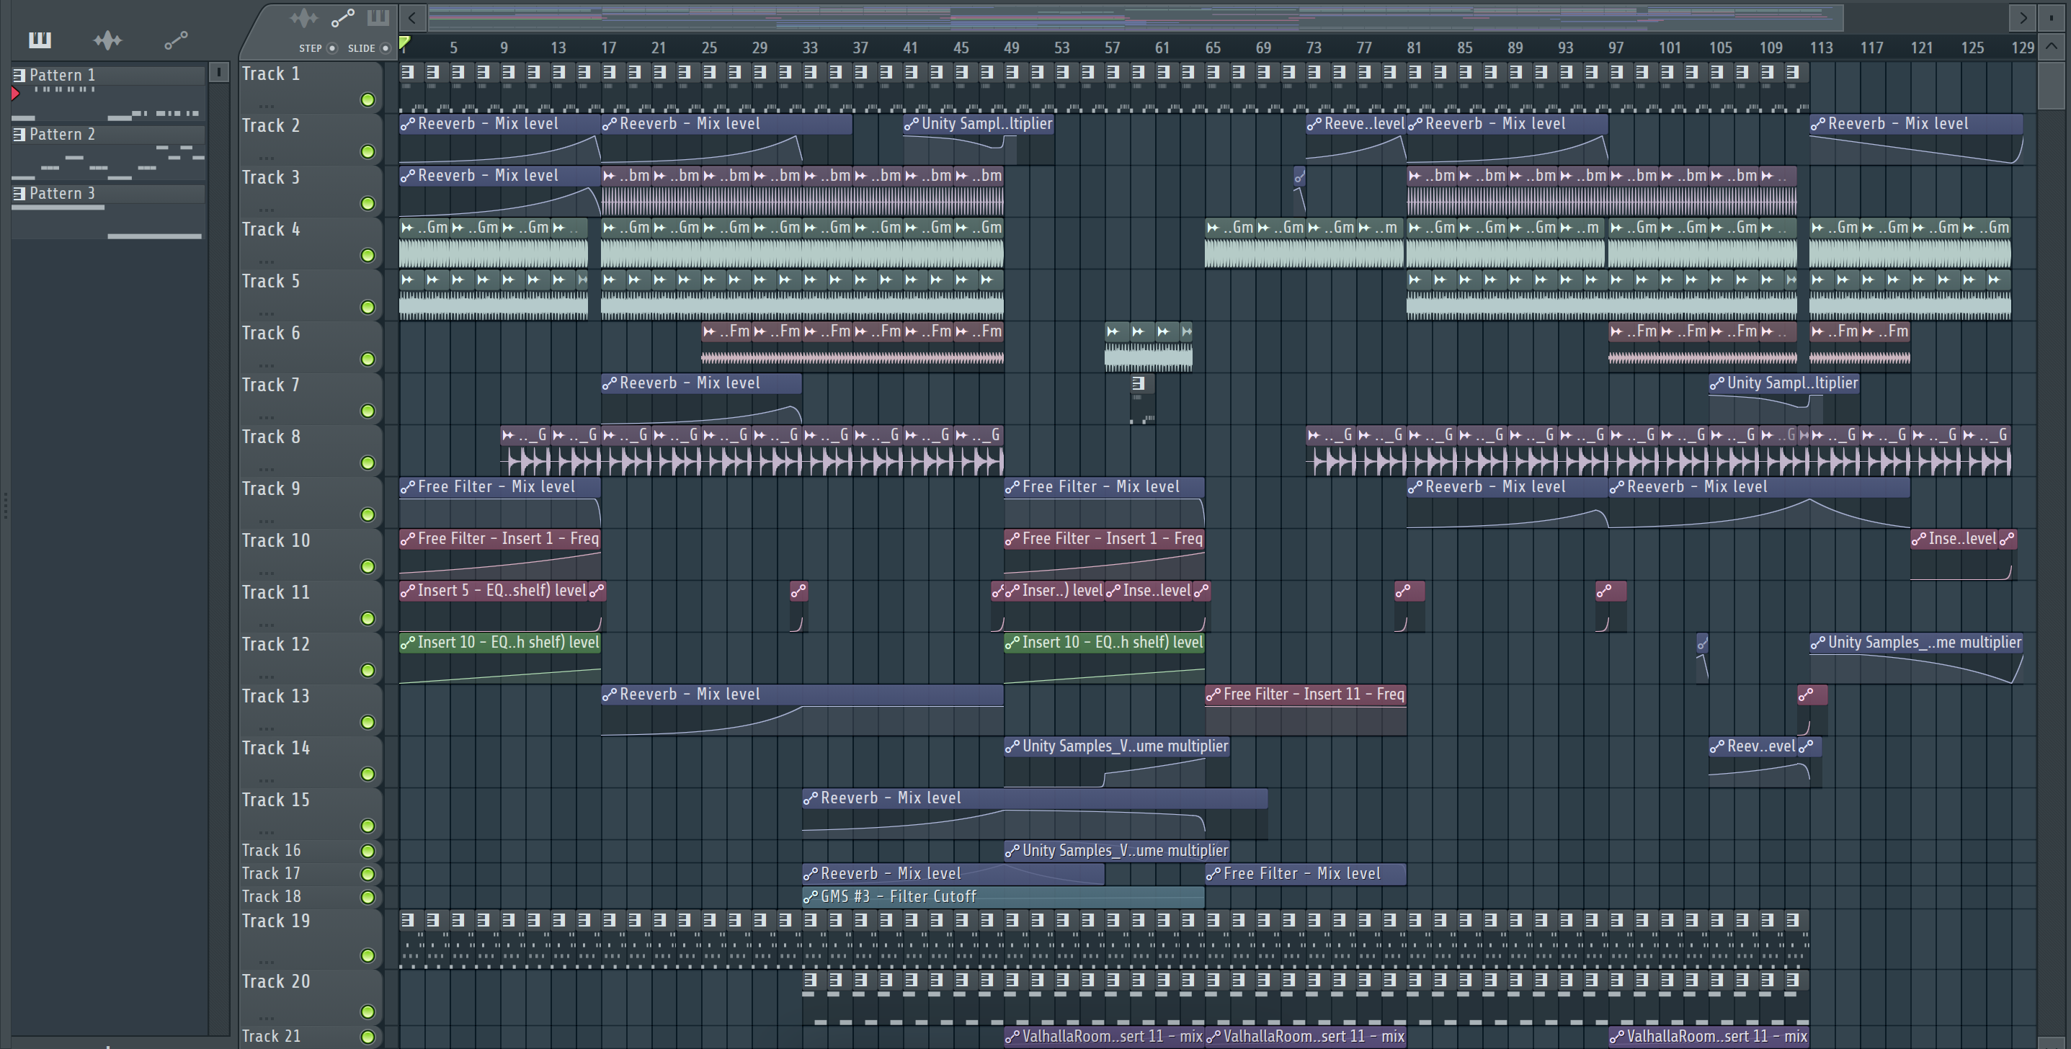Open the Unity Sampl..ltiplier clip menu on Track 2

coord(912,124)
